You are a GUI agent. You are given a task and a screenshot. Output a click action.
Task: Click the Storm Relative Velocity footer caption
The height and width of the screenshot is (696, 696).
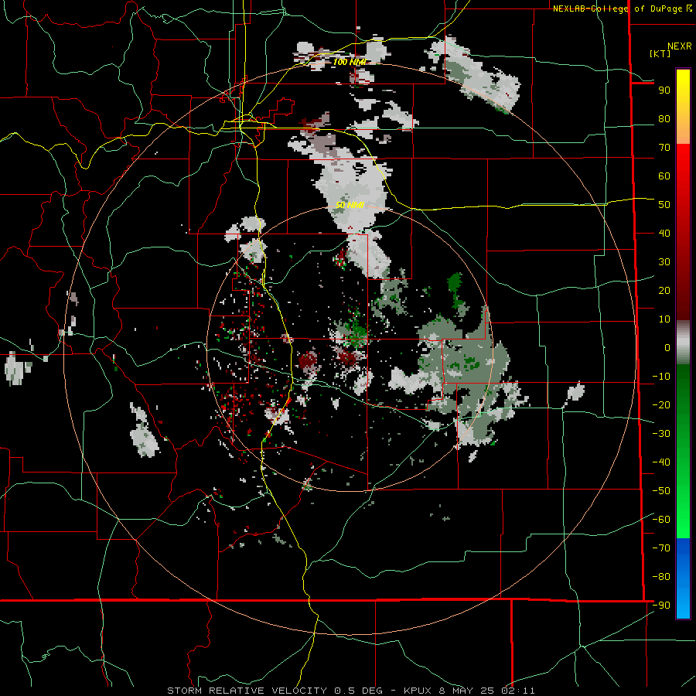[x=351, y=691]
